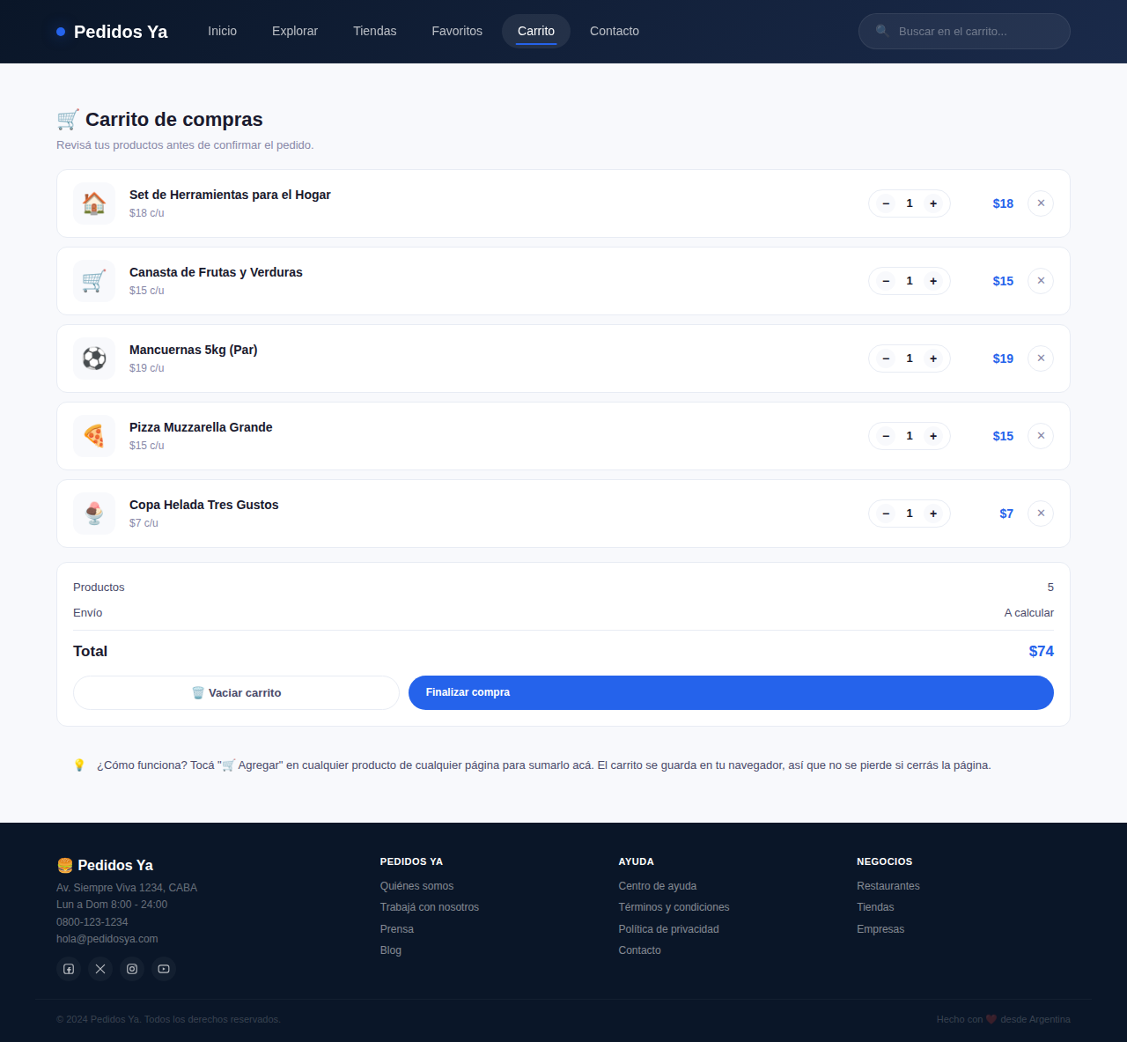Click the ball thumbnail for Mancuernas 5kg

click(x=94, y=358)
